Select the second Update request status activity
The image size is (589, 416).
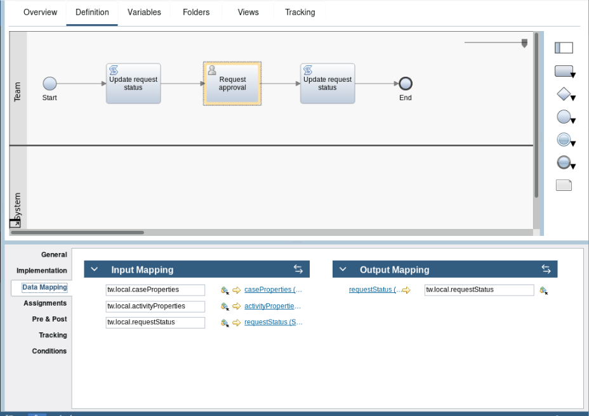[327, 83]
